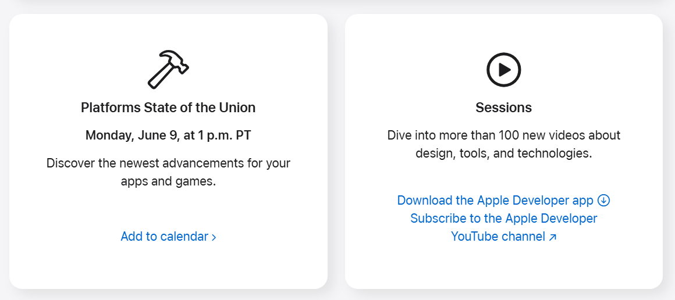
Task: Click the apps and games text line
Action: tap(168, 181)
